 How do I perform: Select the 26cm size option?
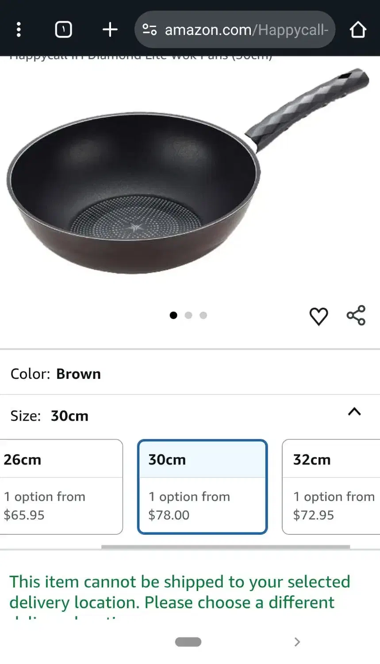61,486
